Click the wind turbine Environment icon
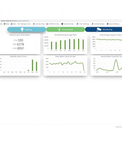Viewport: 122px width, 148px height. coord(59,30)
